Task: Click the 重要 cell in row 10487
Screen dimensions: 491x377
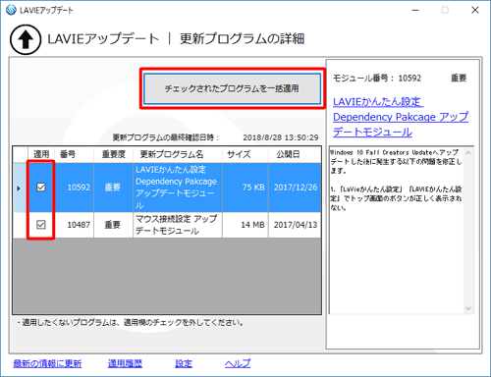Action: [114, 225]
